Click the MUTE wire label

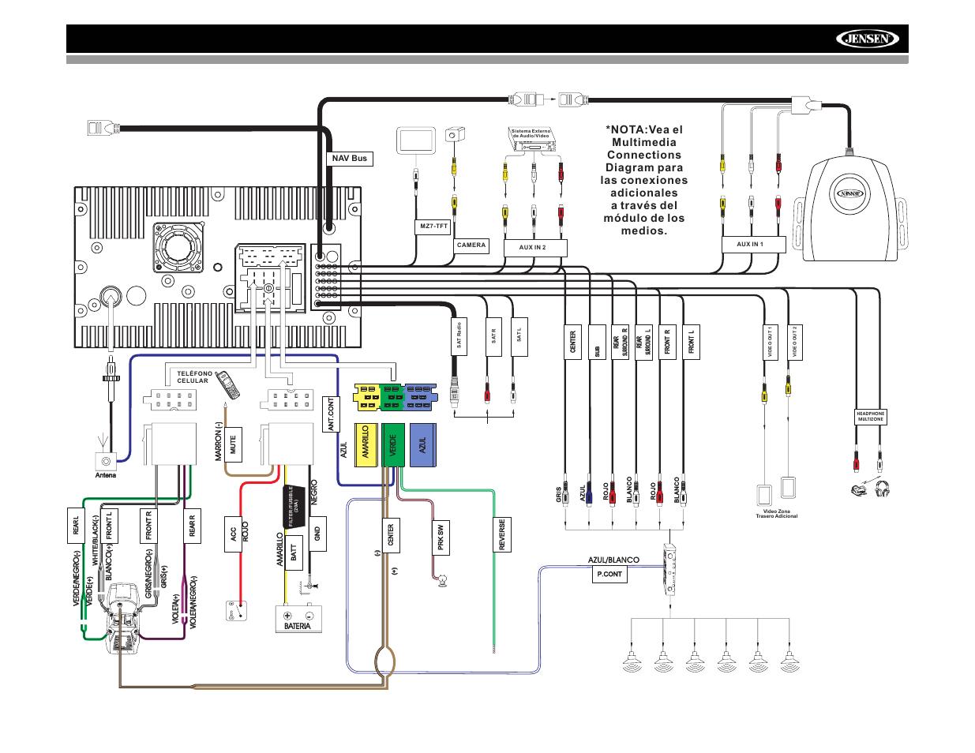tap(234, 445)
